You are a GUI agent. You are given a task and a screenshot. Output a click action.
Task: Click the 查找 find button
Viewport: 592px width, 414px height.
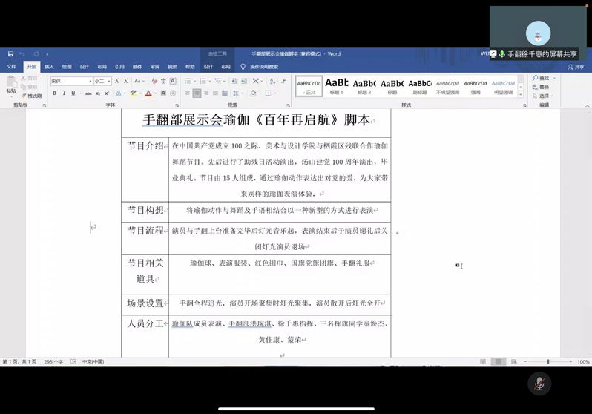544,78
